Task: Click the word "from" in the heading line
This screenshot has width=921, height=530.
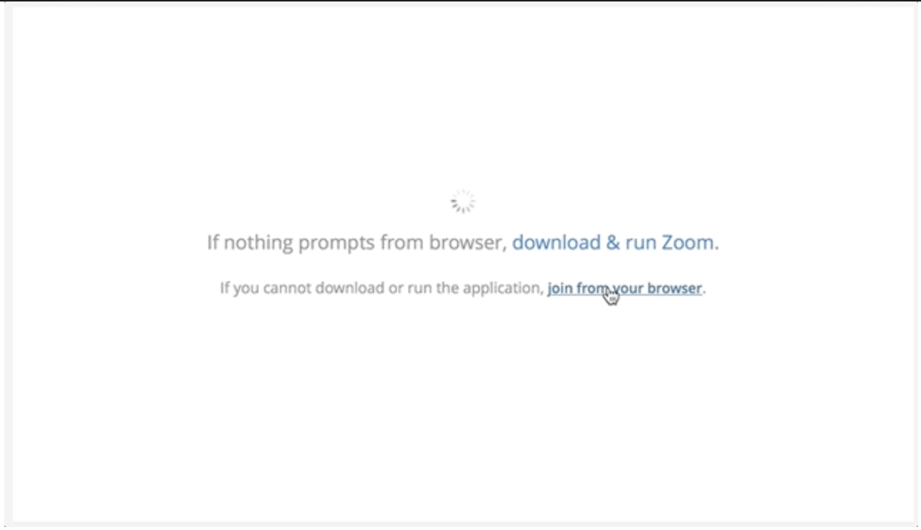Action: (401, 243)
